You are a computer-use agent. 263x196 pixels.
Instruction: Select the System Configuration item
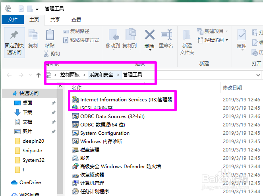tap(105, 133)
